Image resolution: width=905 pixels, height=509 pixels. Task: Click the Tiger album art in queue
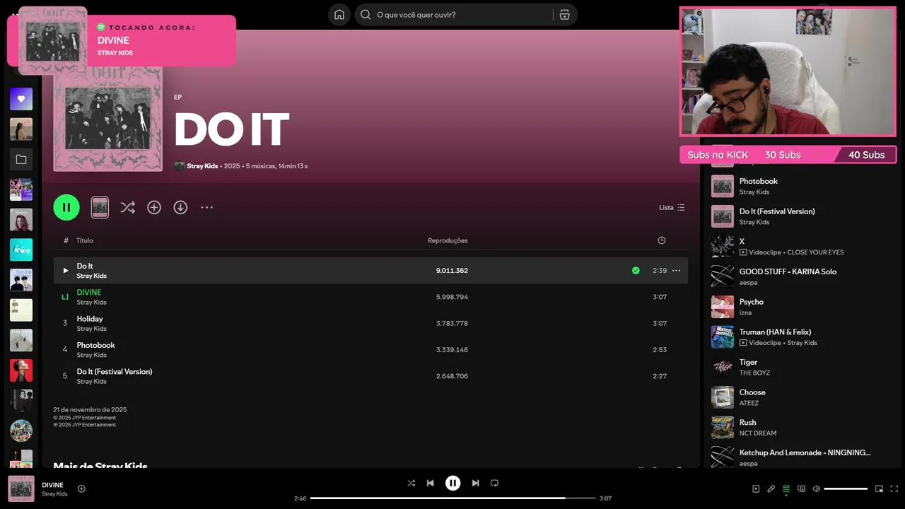click(x=723, y=367)
